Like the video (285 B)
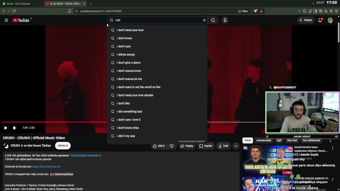Screen dimensions: 340x191 (x=159, y=146)
